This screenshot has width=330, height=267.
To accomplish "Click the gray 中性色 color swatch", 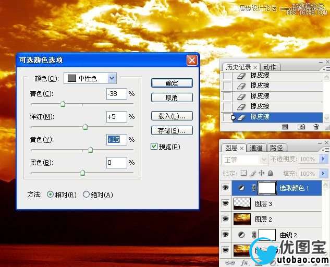I will pos(72,78).
